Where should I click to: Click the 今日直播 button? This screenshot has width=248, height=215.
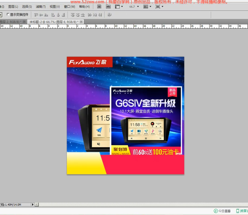[x=222, y=211]
